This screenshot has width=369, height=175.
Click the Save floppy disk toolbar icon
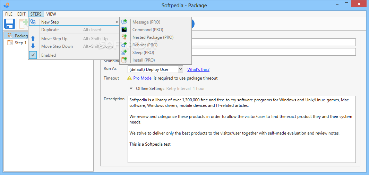point(9,24)
